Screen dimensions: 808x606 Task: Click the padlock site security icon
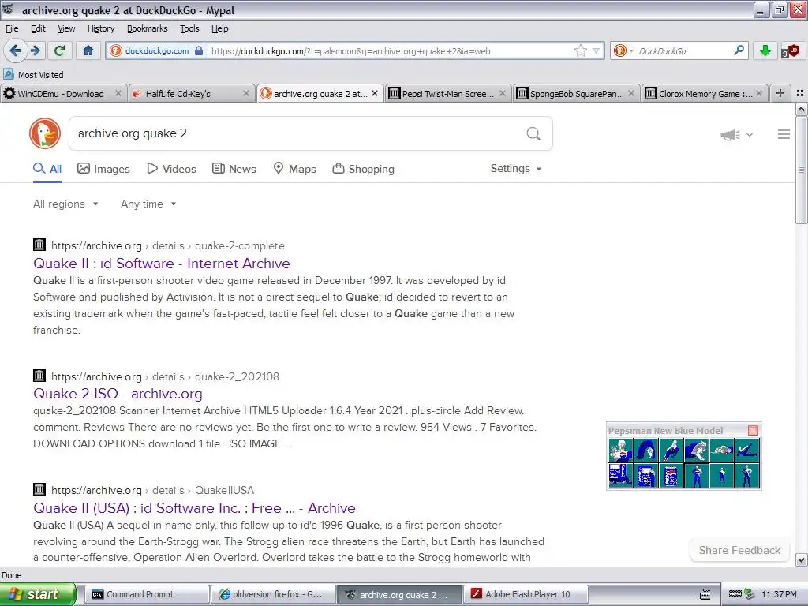coord(199,50)
